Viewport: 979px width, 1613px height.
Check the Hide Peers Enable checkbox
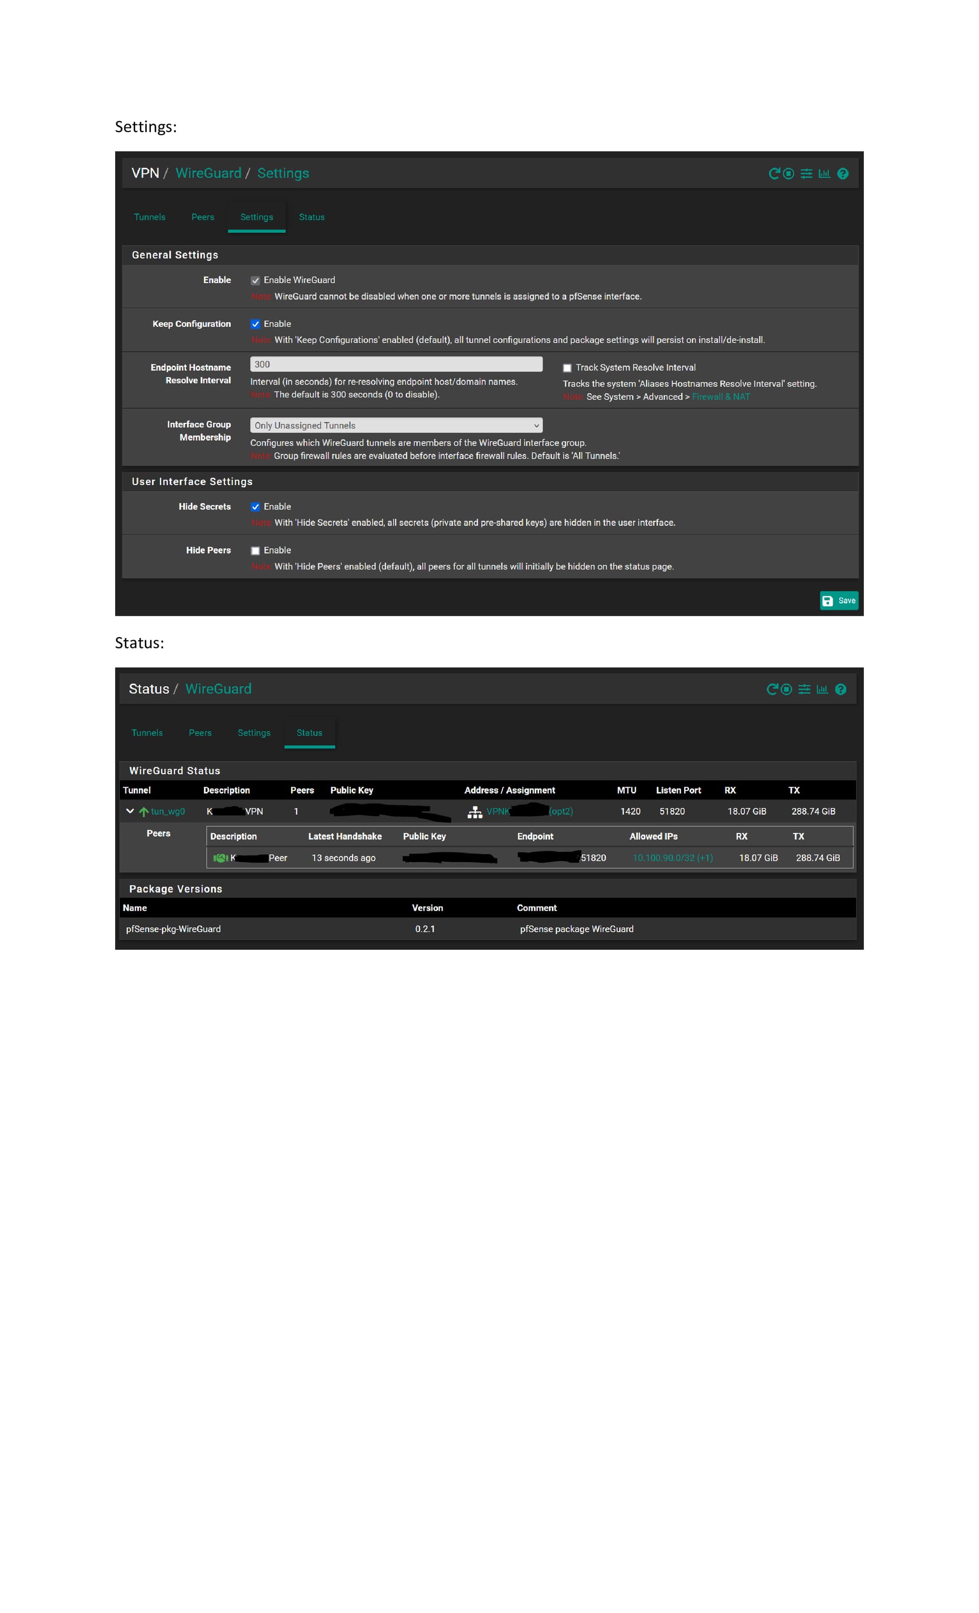(x=255, y=551)
